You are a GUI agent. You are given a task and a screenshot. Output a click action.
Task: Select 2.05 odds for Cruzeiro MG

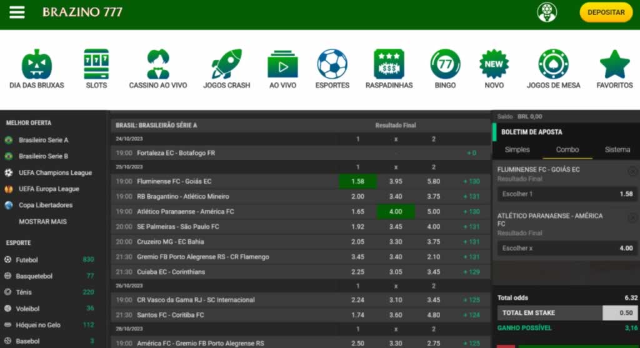(357, 242)
